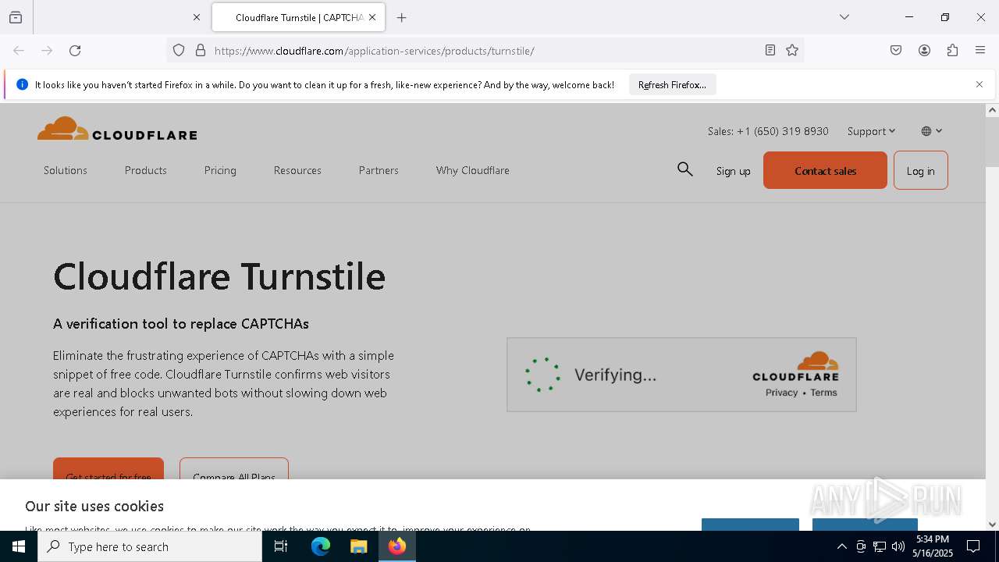The height and width of the screenshot is (562, 999).
Task: Click the taskbar clock and date
Action: click(x=933, y=546)
